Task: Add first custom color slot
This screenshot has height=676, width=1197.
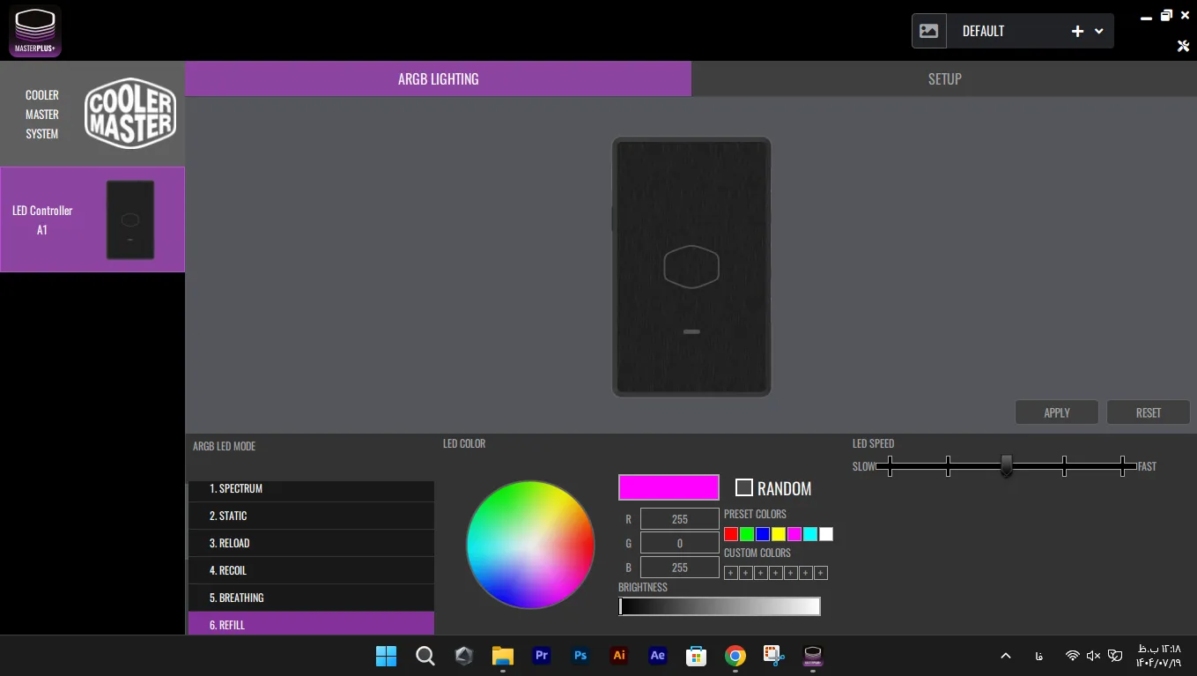Action: pyautogui.click(x=730, y=573)
